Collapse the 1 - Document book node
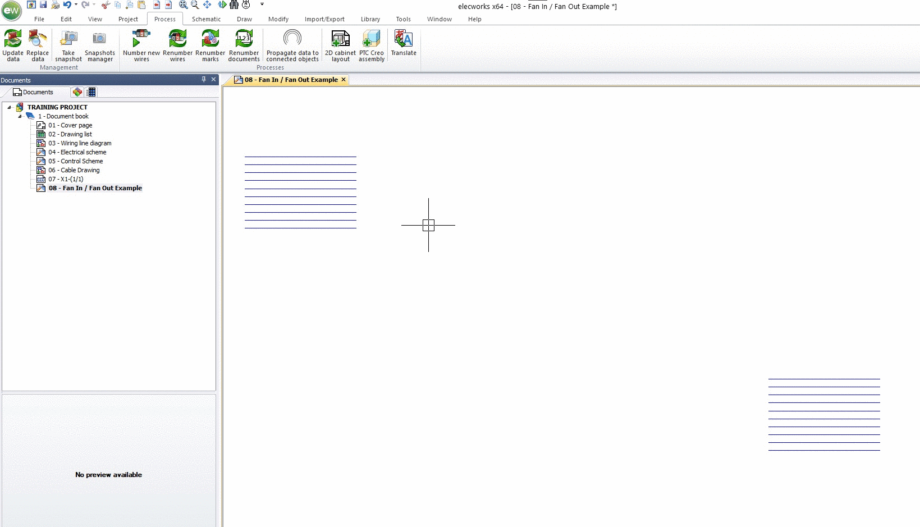920x527 pixels. (x=20, y=116)
